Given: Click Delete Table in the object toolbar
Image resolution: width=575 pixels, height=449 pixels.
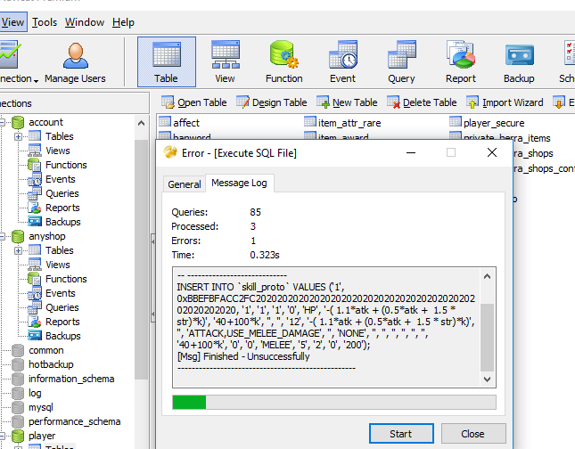Looking at the screenshot, I should coord(422,102).
